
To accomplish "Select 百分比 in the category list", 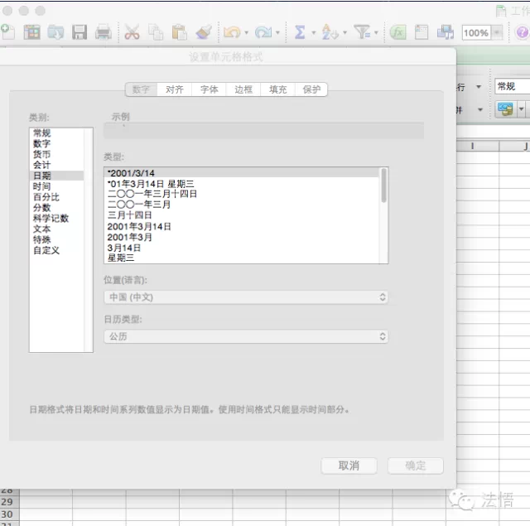I will 56,197.
